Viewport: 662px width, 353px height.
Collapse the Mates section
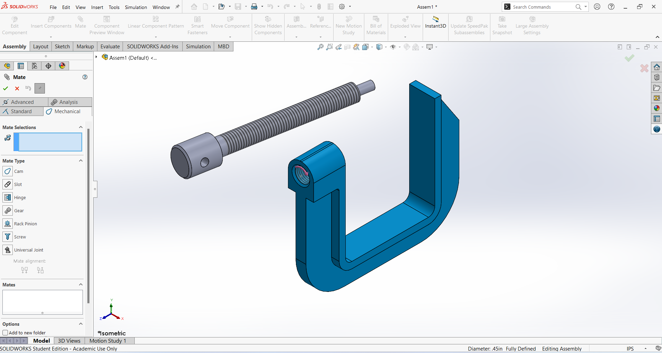point(81,285)
